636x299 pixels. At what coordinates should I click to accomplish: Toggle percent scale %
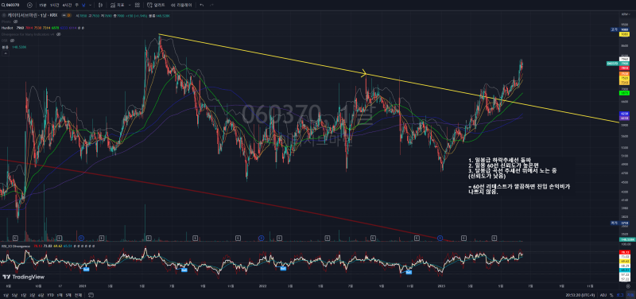611,295
